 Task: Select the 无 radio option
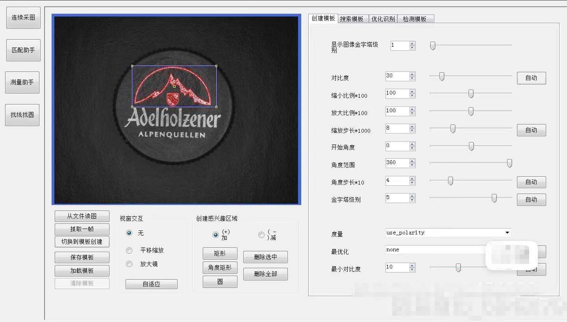[x=129, y=233]
